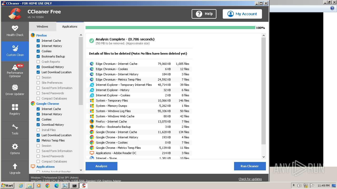337x189 pixels.
Task: Enable Firefox Saved Passwords
Action: click(38, 93)
